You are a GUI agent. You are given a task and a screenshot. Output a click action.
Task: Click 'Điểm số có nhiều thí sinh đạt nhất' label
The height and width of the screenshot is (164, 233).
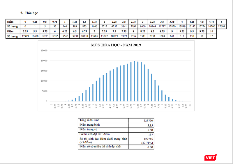100,147
